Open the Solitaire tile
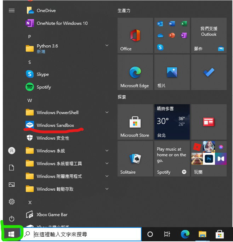Viewport: 233px width, 242px height. pyautogui.click(x=135, y=159)
